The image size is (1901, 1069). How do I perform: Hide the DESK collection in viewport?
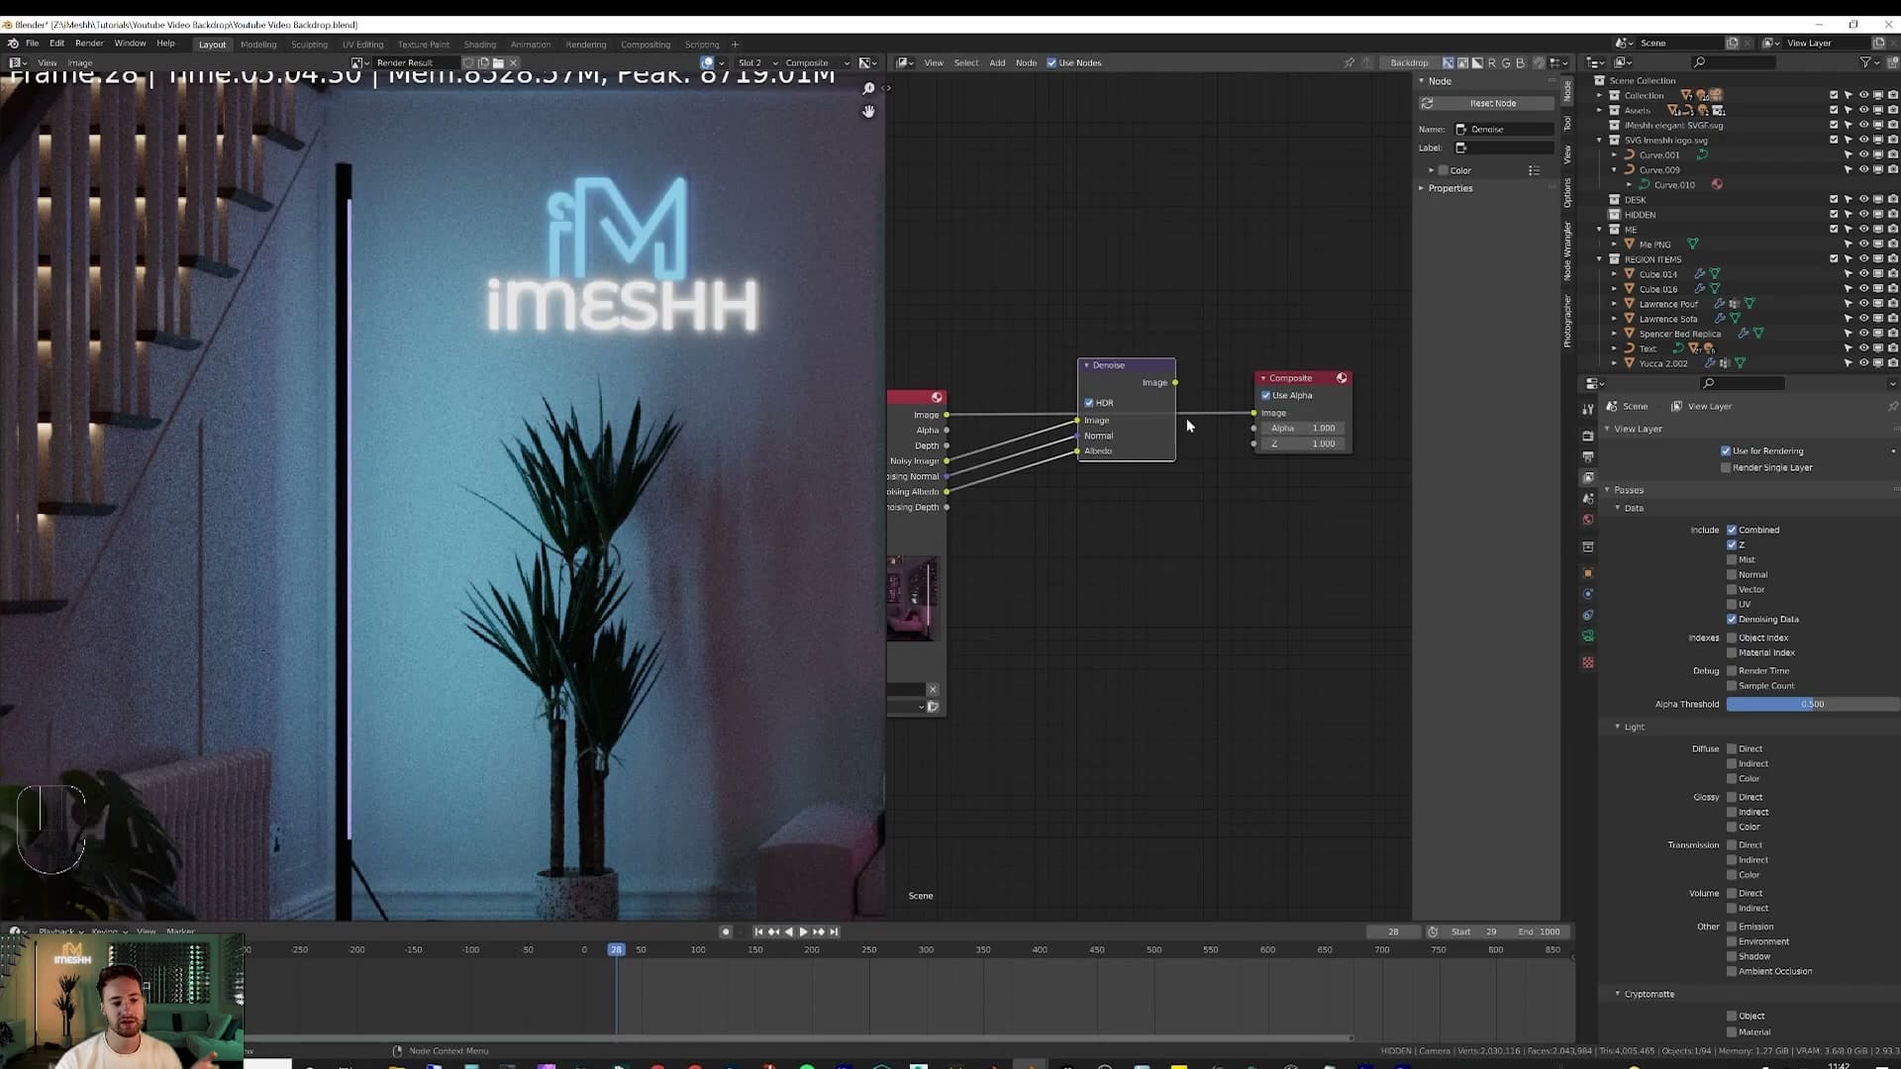click(1863, 200)
